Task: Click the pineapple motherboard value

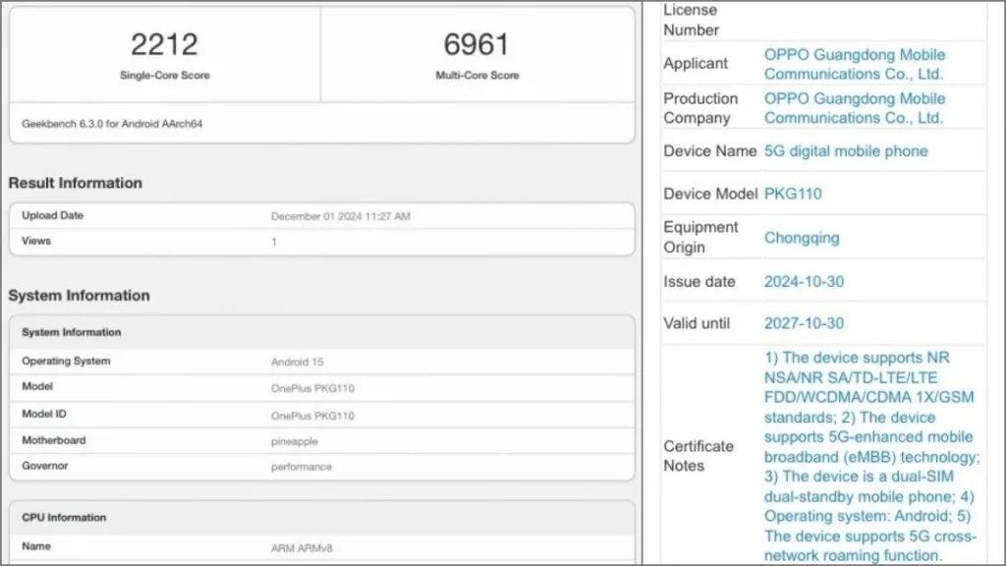Action: click(295, 441)
